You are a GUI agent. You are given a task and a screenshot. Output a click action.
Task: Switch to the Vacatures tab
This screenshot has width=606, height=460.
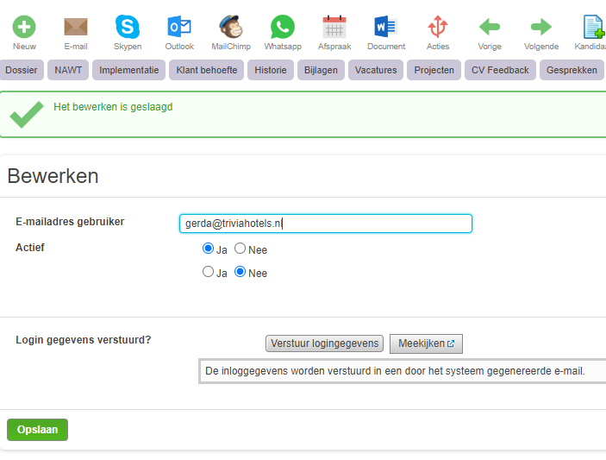(376, 70)
